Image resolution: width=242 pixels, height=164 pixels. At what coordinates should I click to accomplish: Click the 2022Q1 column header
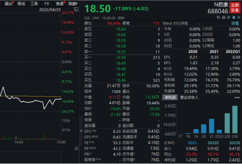coord(233,51)
